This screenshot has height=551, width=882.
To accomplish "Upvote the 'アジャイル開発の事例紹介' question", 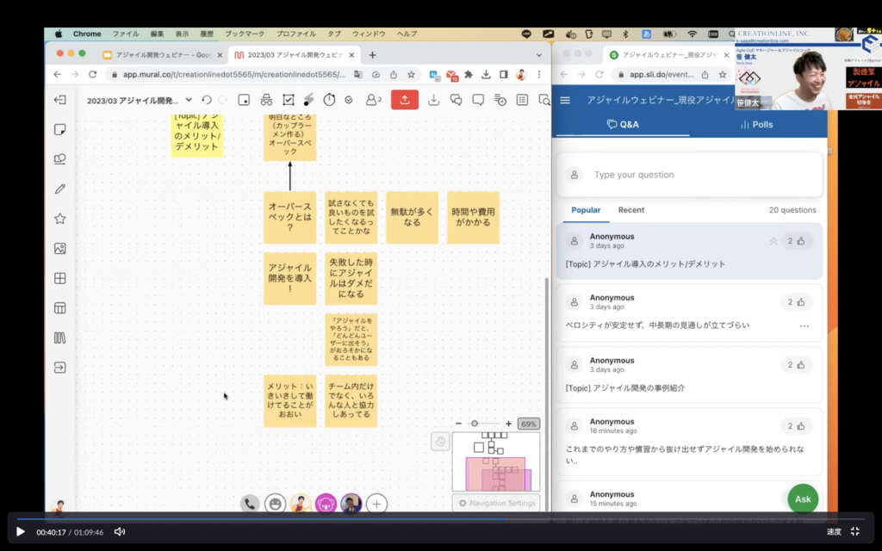I will 796,365.
